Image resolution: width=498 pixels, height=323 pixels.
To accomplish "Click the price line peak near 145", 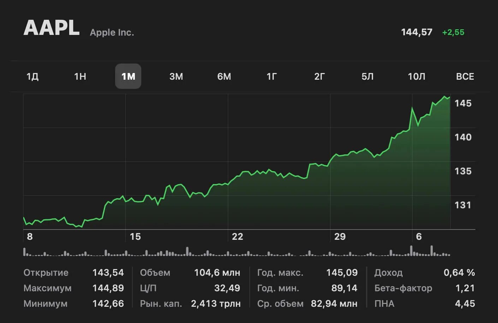I will point(445,96).
